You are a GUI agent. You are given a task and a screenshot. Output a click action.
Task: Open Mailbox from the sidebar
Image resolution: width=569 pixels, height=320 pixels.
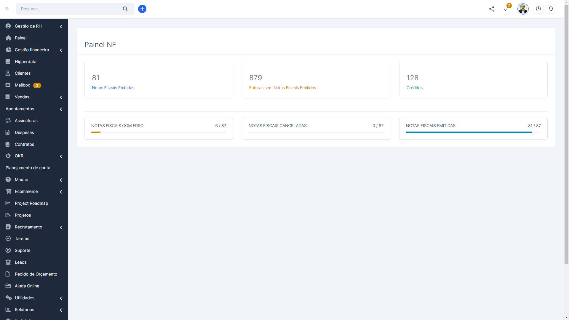[22, 85]
